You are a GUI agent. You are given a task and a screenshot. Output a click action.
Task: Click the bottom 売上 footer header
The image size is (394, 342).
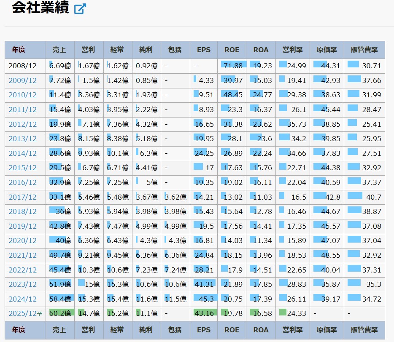59,330
